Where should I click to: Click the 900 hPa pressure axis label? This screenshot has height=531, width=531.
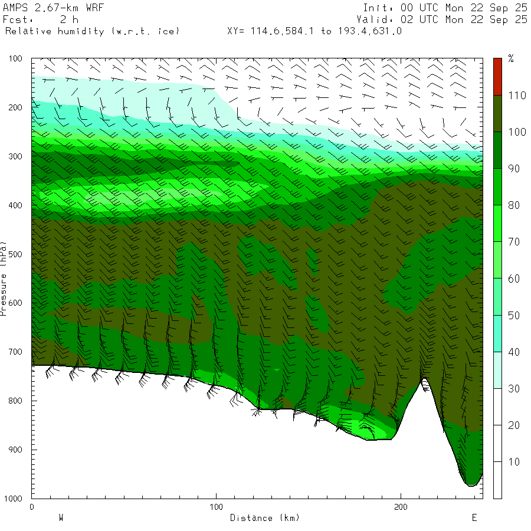click(x=15, y=450)
